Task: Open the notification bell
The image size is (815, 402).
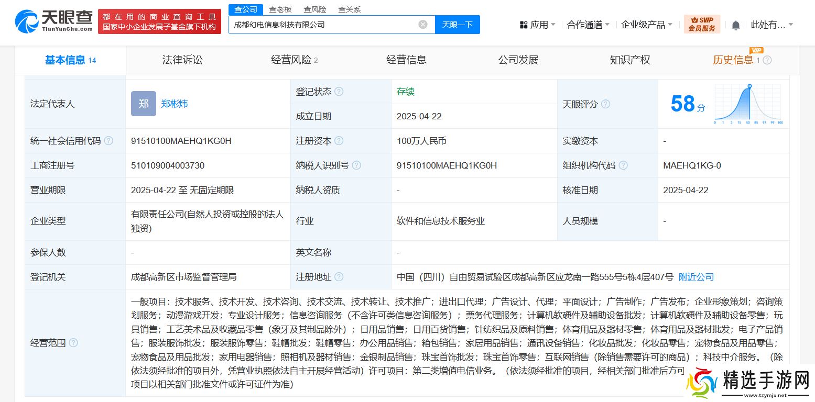Action: pyautogui.click(x=736, y=25)
